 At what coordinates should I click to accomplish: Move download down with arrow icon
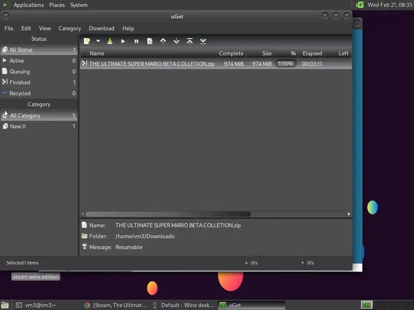176,41
